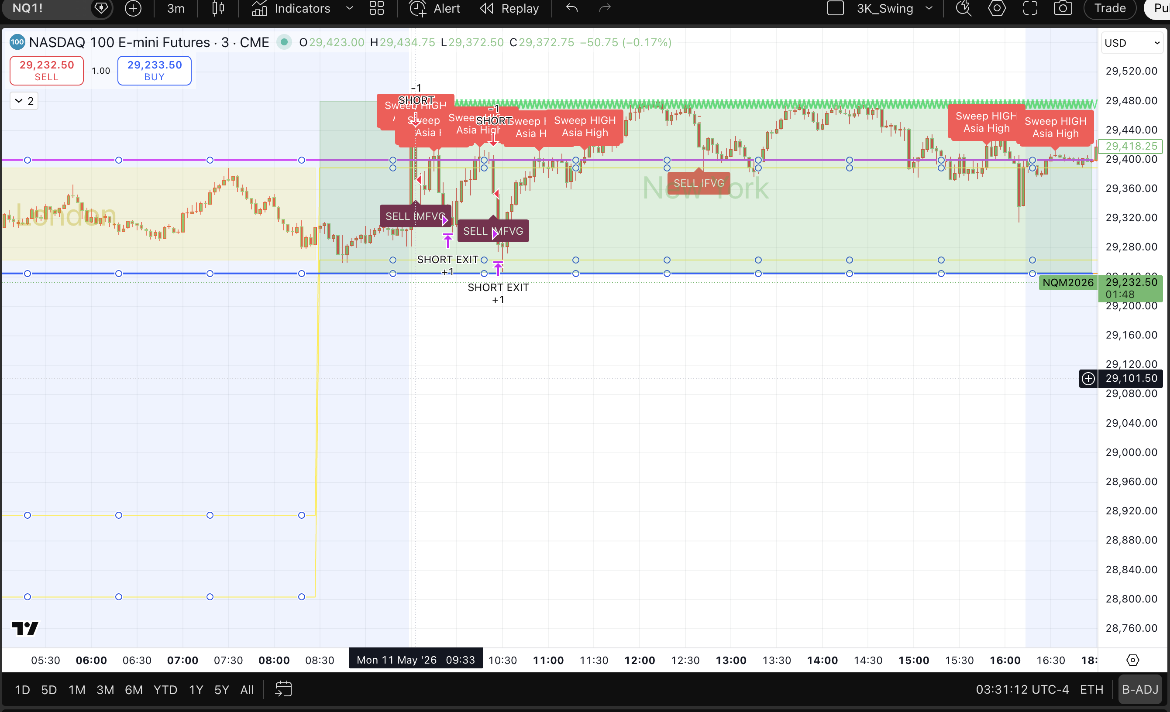Click the TradingView logo
This screenshot has width=1170, height=712.
point(25,628)
